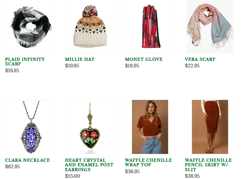
Task: Open Waffle Chenille Pencil Skirt w/ Slit link
Action: 208,165
